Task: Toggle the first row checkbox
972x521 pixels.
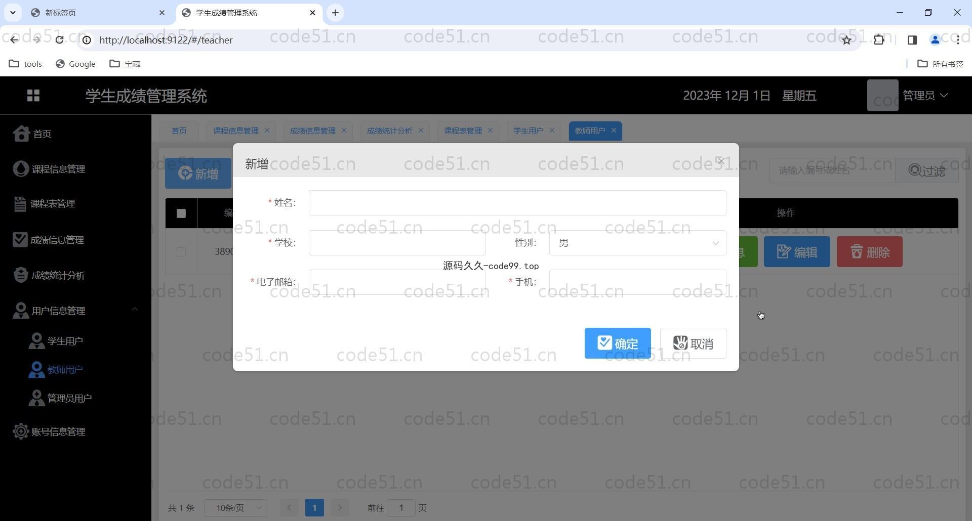Action: (181, 252)
